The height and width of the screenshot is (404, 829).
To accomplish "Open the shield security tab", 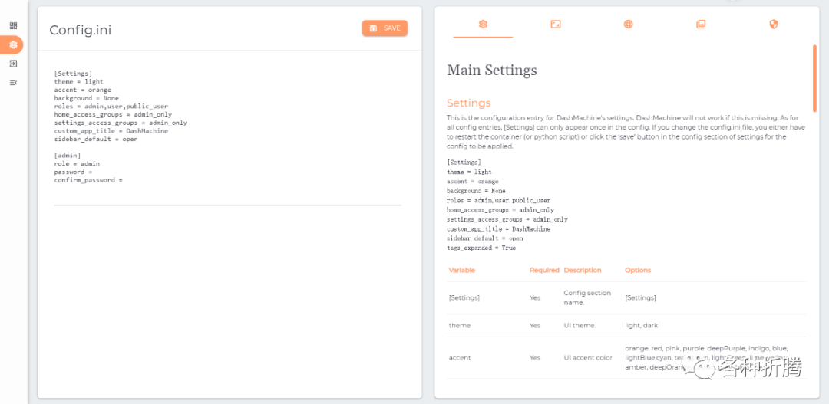I will pyautogui.click(x=774, y=25).
